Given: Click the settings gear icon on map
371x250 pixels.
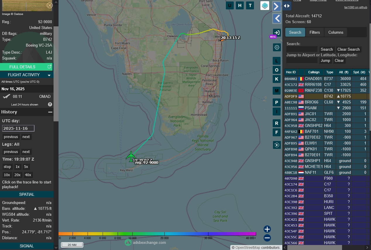Looking at the screenshot, I should point(277,47).
